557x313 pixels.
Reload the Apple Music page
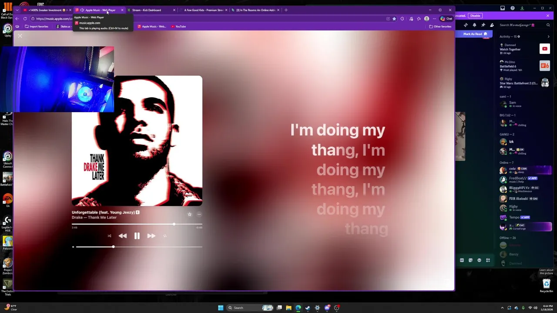click(25, 19)
